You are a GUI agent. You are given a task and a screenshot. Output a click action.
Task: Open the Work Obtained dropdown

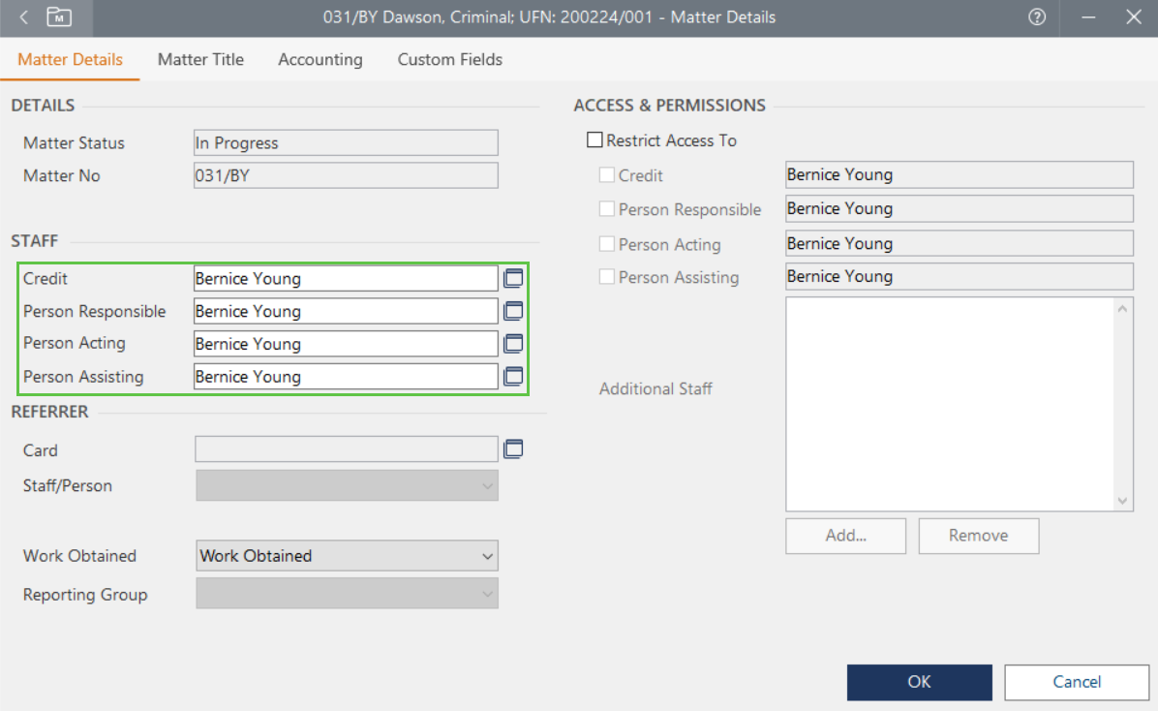(347, 556)
